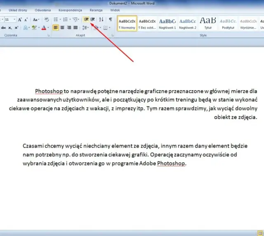Screen dimensions: 264x236
Task: Expand the Multilevel List dropdown arrow
Action: click(78, 19)
